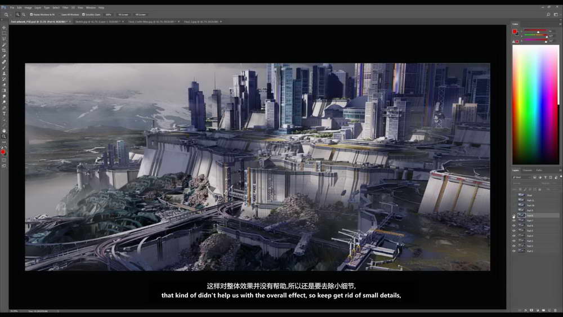Select the Gradient tool
The image size is (563, 317).
click(x=4, y=91)
